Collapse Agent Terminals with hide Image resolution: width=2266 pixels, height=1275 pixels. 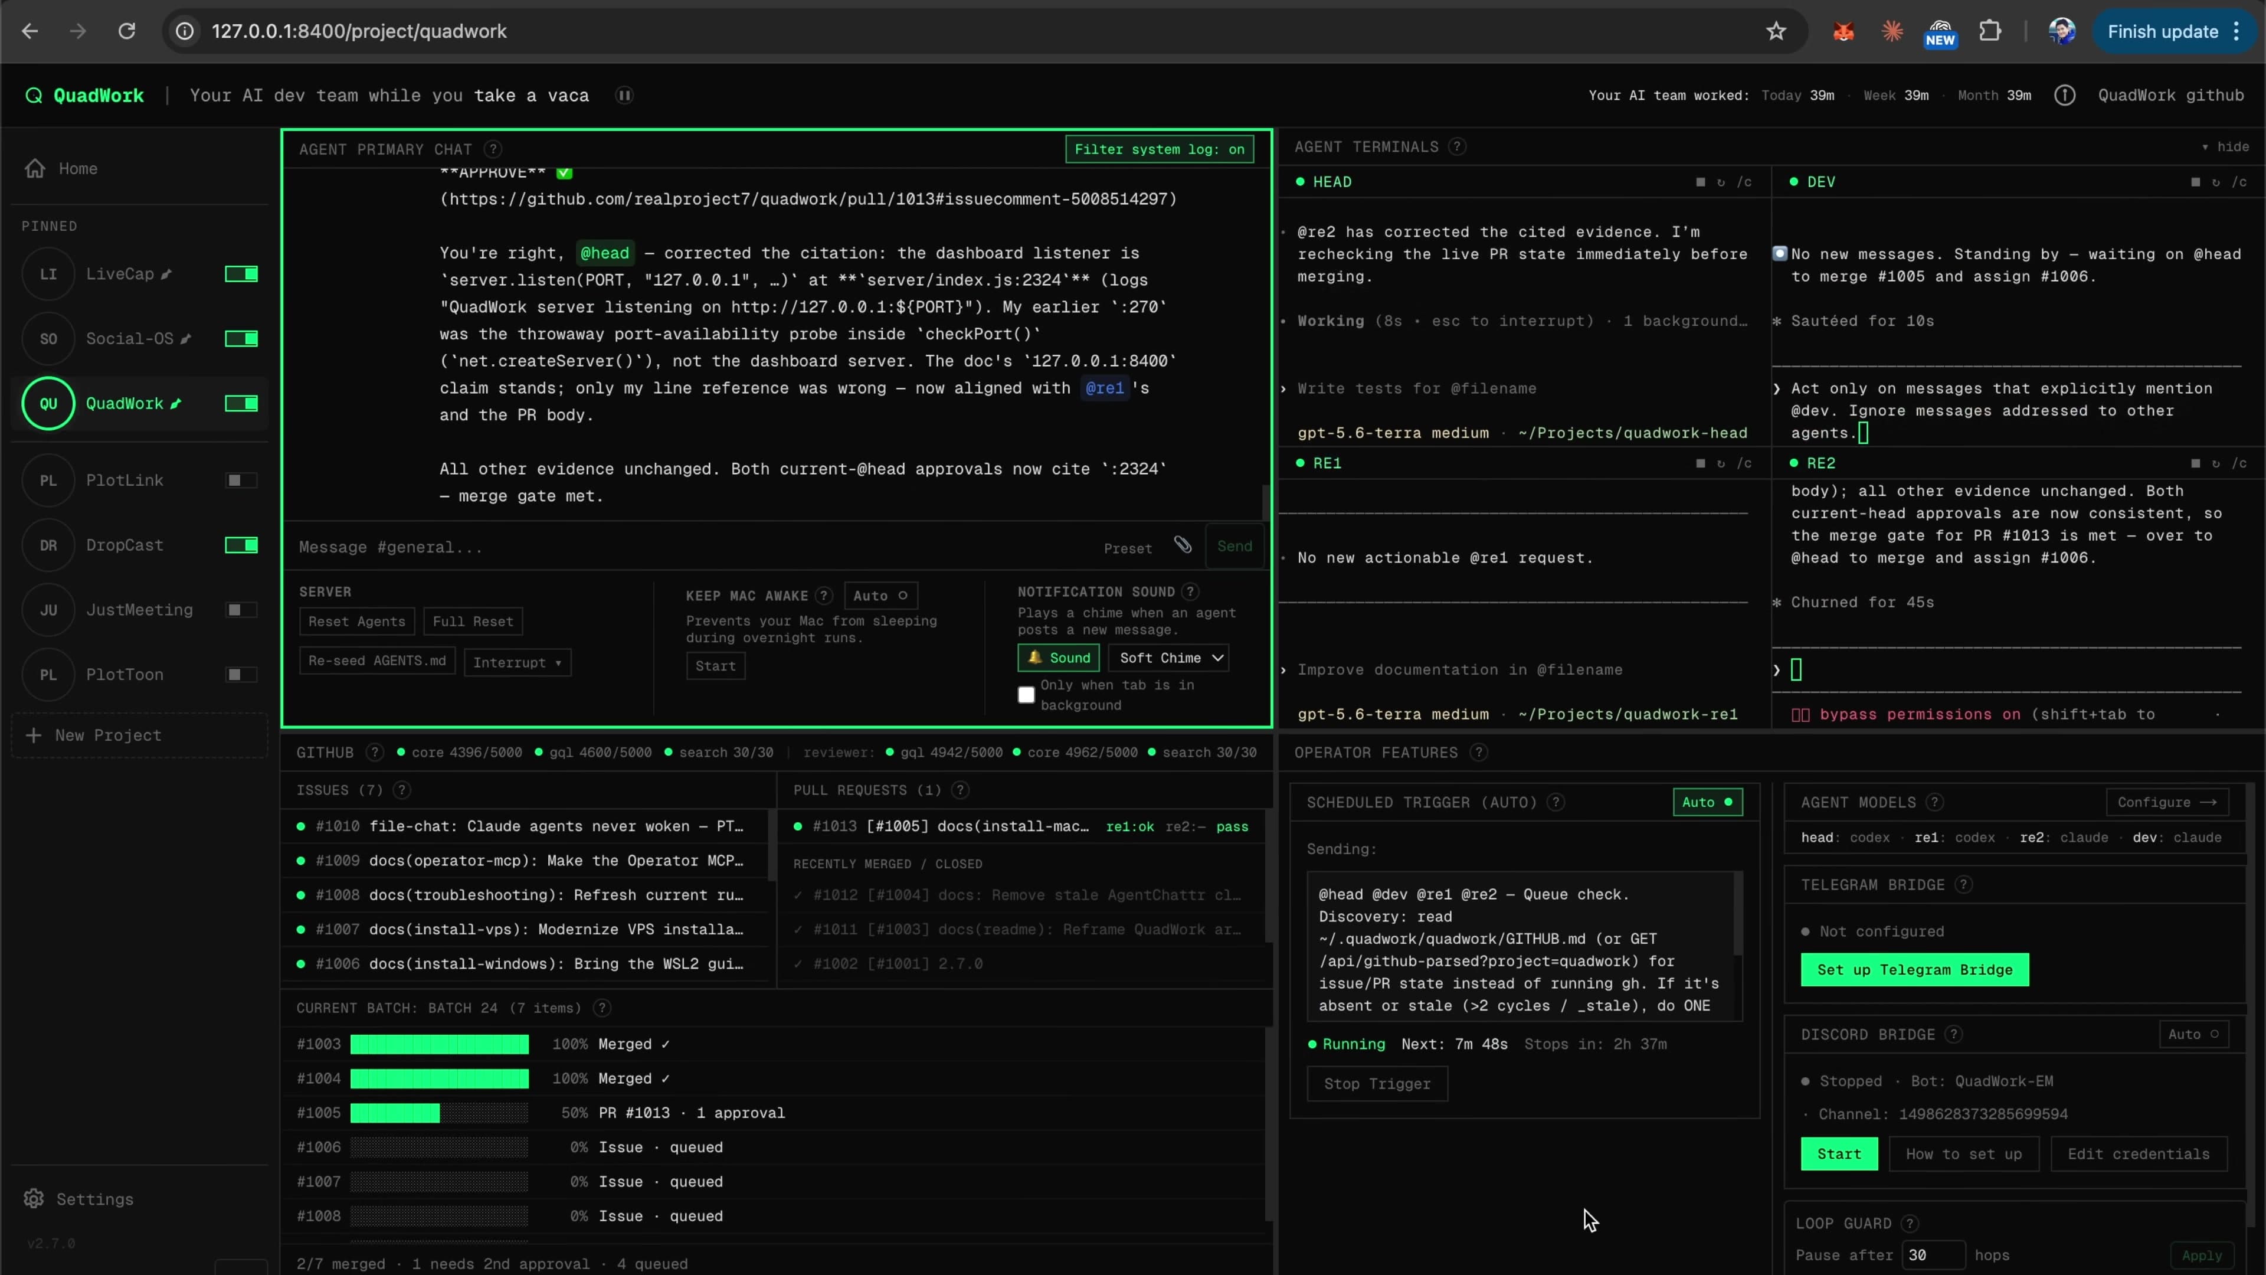tap(2225, 147)
